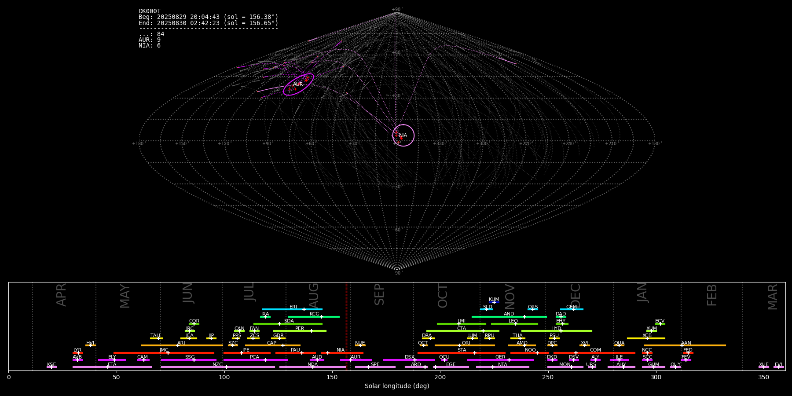
Task: Select the Beg: 20250829 20:04:43 line
Action: (209, 17)
